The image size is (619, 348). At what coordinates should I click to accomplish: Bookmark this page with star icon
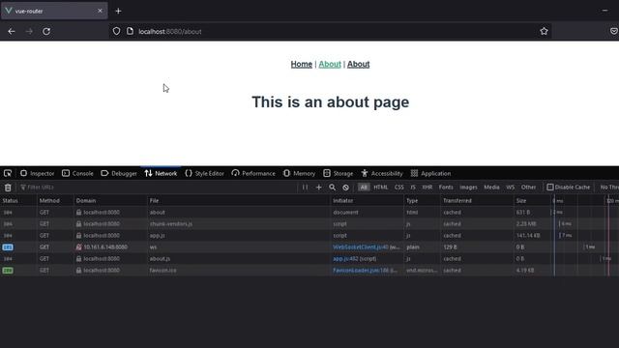click(544, 31)
